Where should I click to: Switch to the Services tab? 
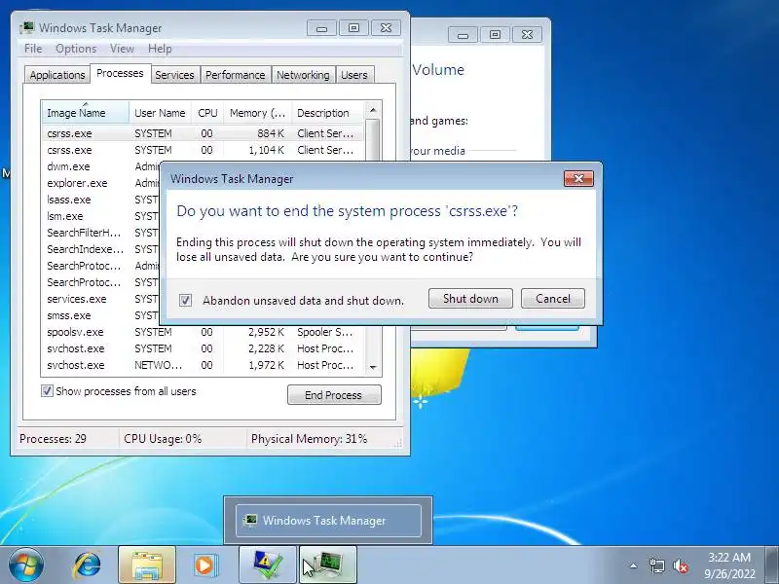point(174,75)
